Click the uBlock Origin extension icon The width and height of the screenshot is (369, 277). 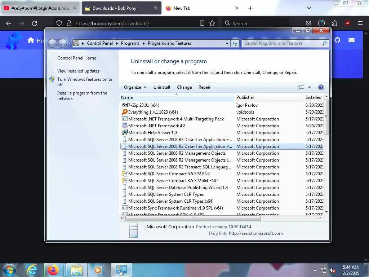[347, 23]
